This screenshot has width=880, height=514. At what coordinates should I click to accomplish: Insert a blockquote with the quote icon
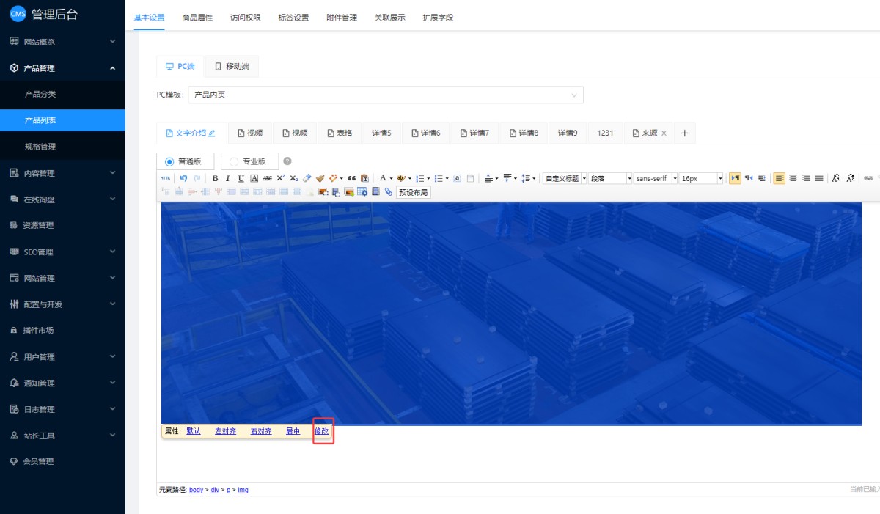351,178
